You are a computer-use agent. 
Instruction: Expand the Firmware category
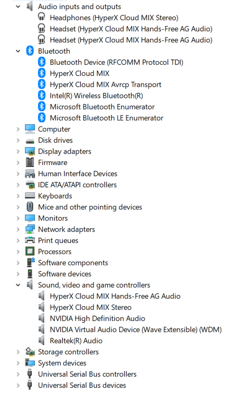pos(18,162)
